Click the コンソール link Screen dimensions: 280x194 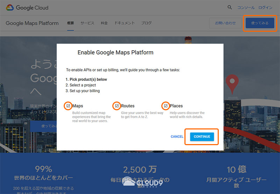click(x=246, y=7)
